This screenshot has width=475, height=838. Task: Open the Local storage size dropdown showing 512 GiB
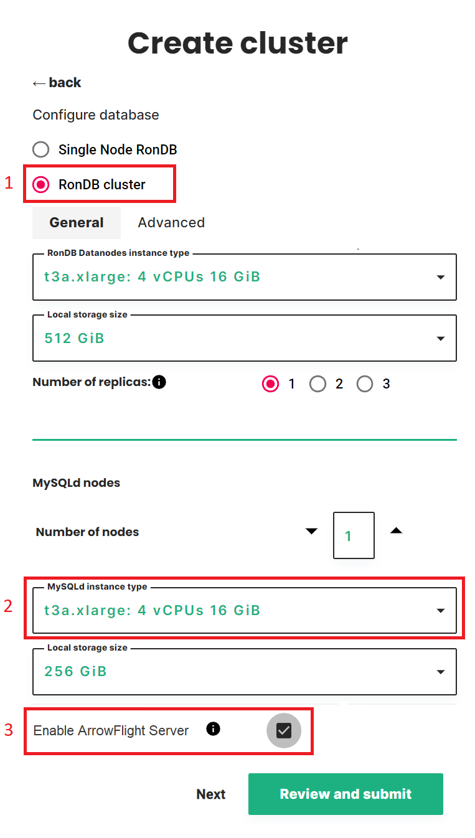tap(245, 338)
